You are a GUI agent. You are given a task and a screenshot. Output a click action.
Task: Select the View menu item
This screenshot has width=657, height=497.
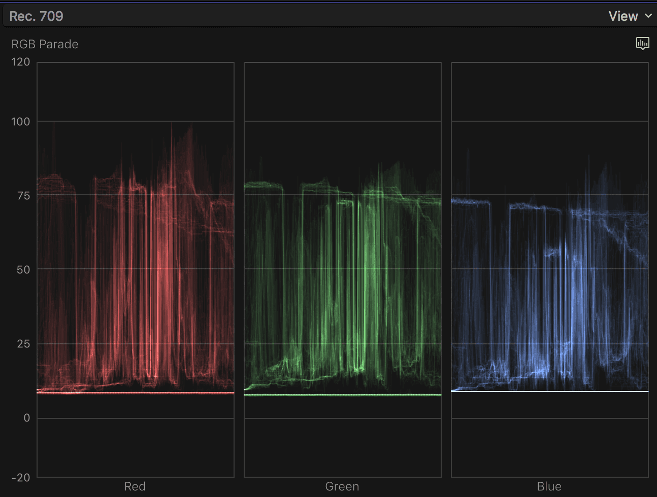click(x=623, y=16)
